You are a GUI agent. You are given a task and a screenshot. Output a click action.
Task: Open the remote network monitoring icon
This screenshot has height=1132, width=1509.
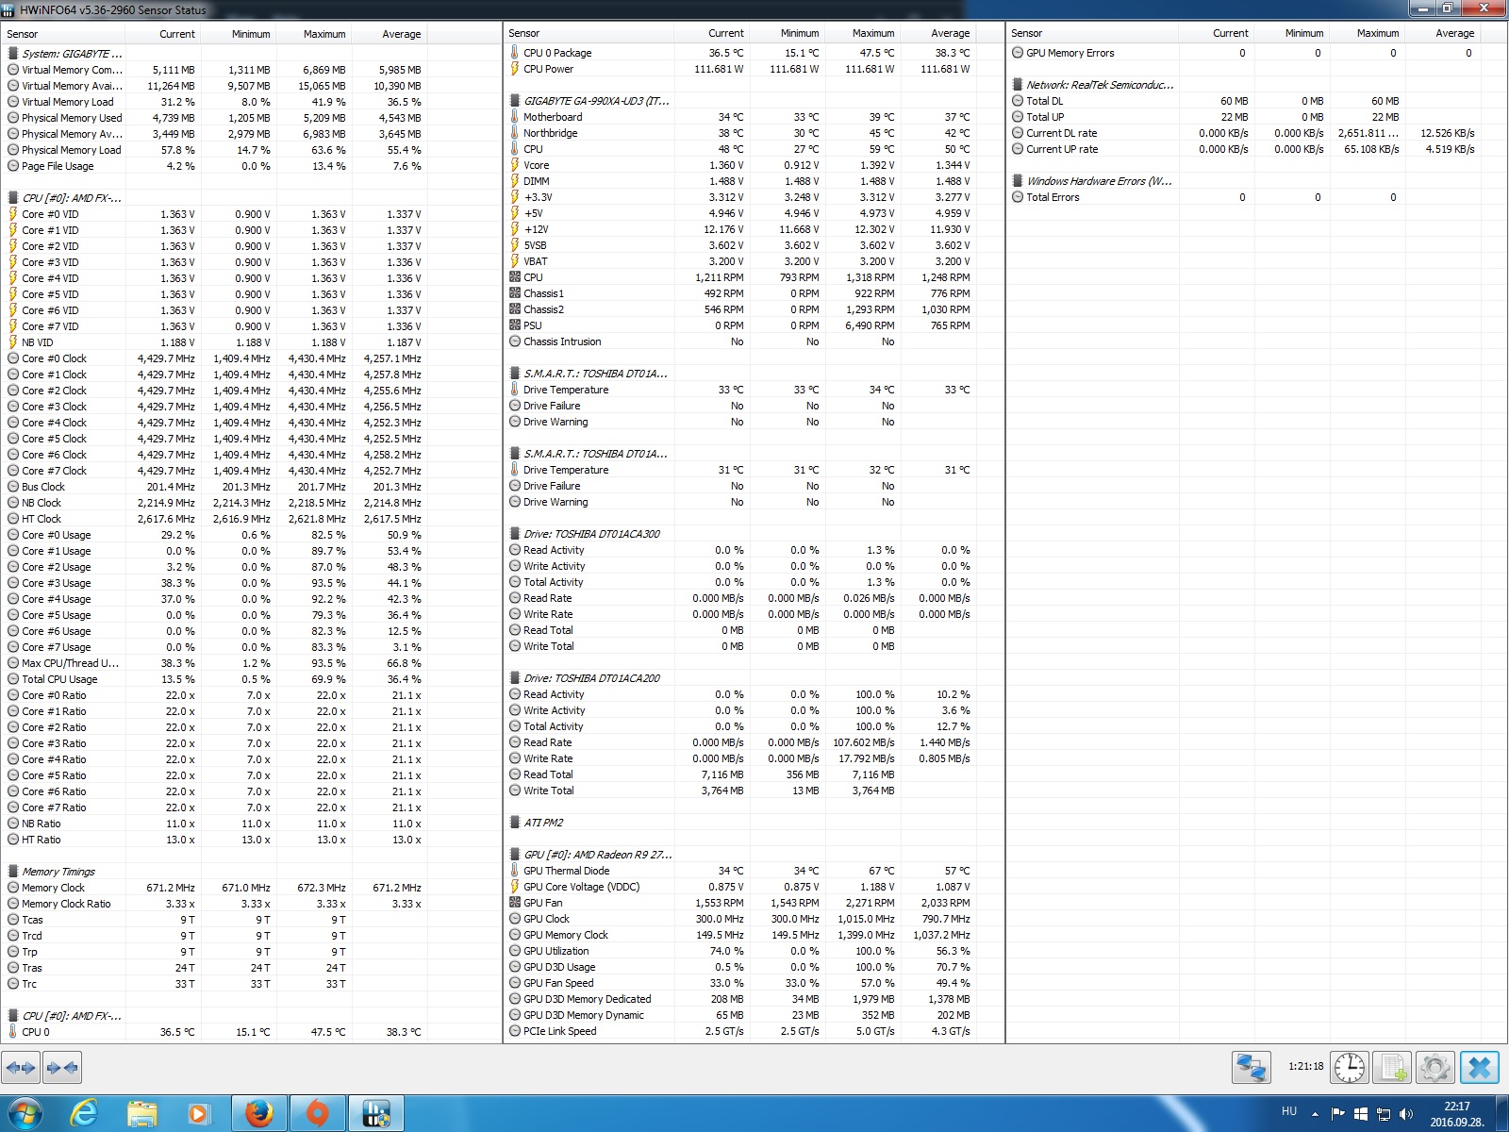coord(1252,1067)
